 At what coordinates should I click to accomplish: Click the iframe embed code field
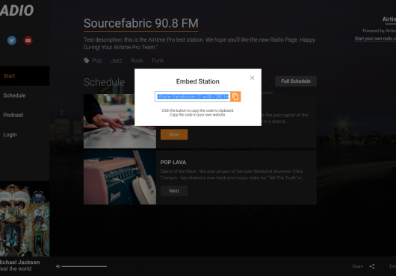pyautogui.click(x=193, y=96)
